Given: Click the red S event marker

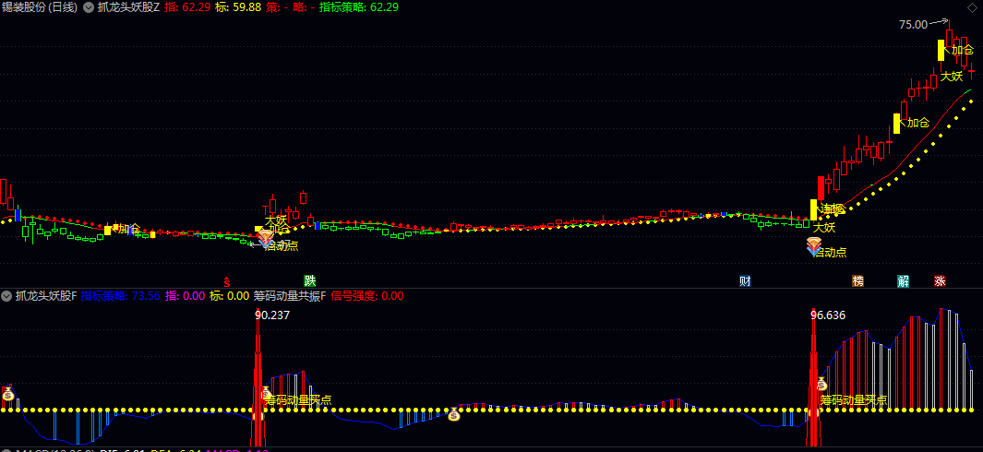Looking at the screenshot, I should [x=227, y=280].
